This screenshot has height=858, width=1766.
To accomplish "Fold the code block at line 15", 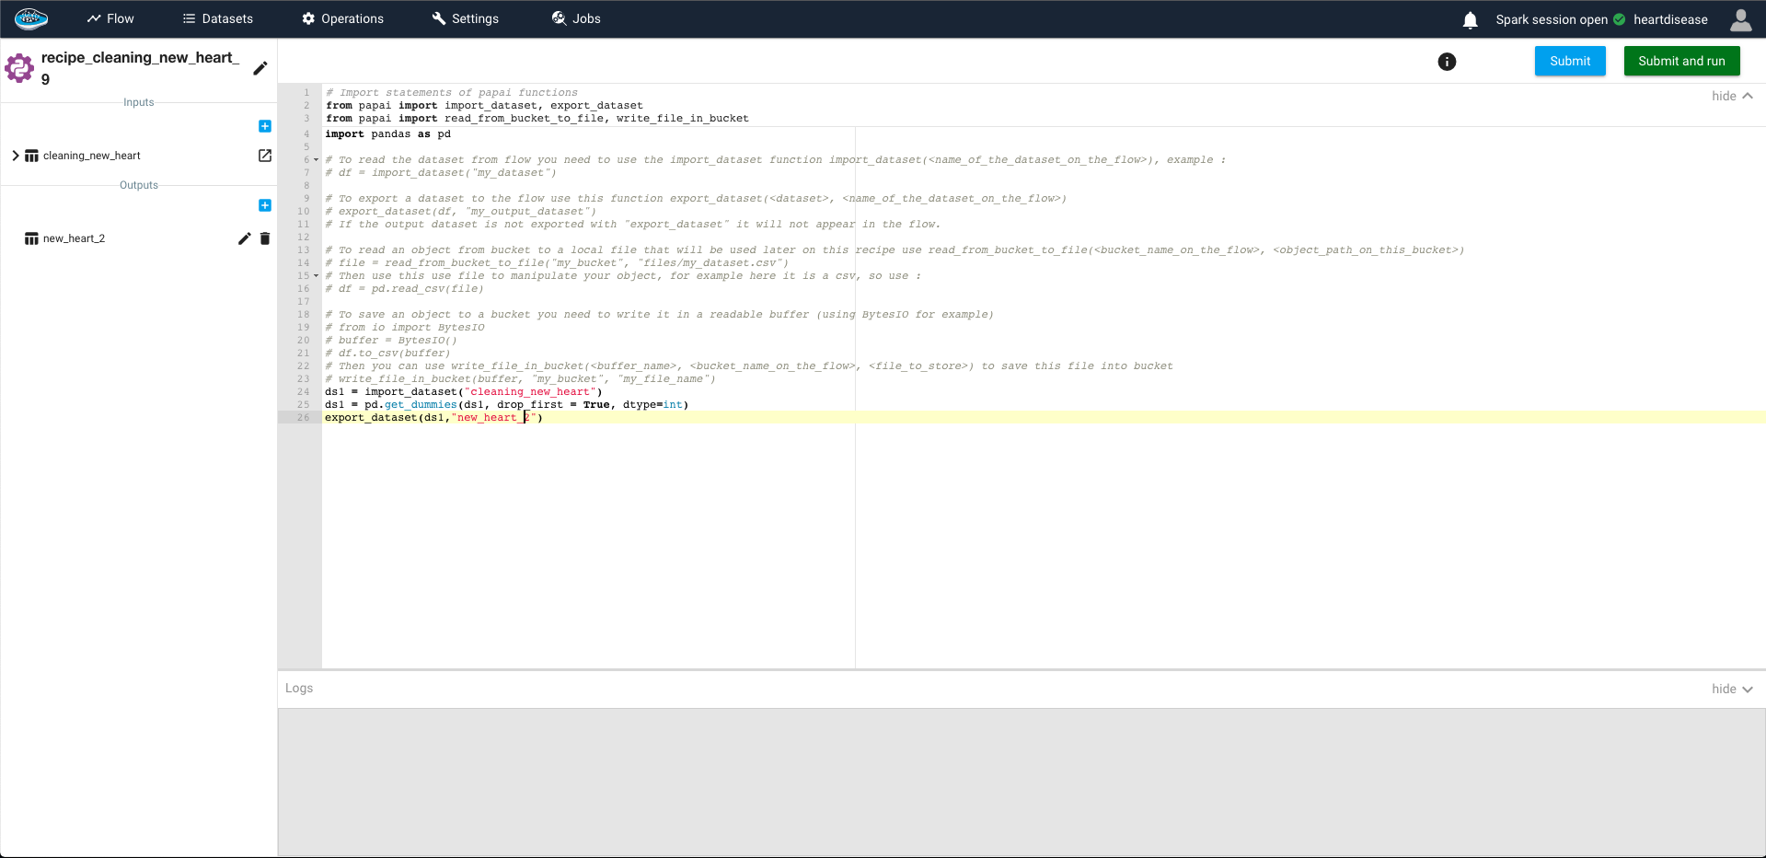I will [x=317, y=276].
